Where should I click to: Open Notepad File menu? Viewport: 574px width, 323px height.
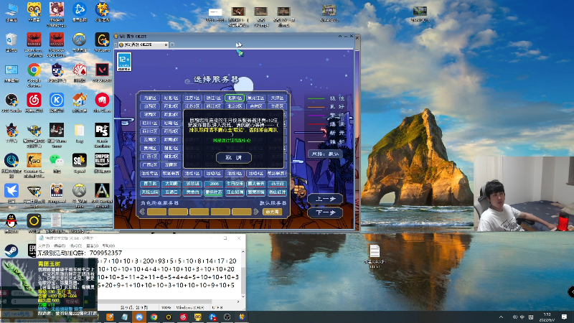(44, 245)
